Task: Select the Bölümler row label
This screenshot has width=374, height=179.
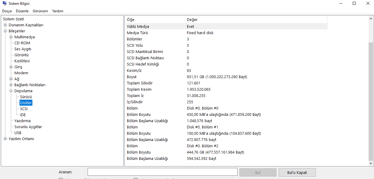Action: pos(135,39)
